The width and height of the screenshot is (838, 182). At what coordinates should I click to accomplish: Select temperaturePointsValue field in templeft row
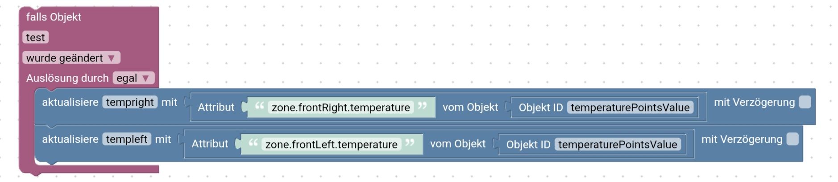pos(617,145)
